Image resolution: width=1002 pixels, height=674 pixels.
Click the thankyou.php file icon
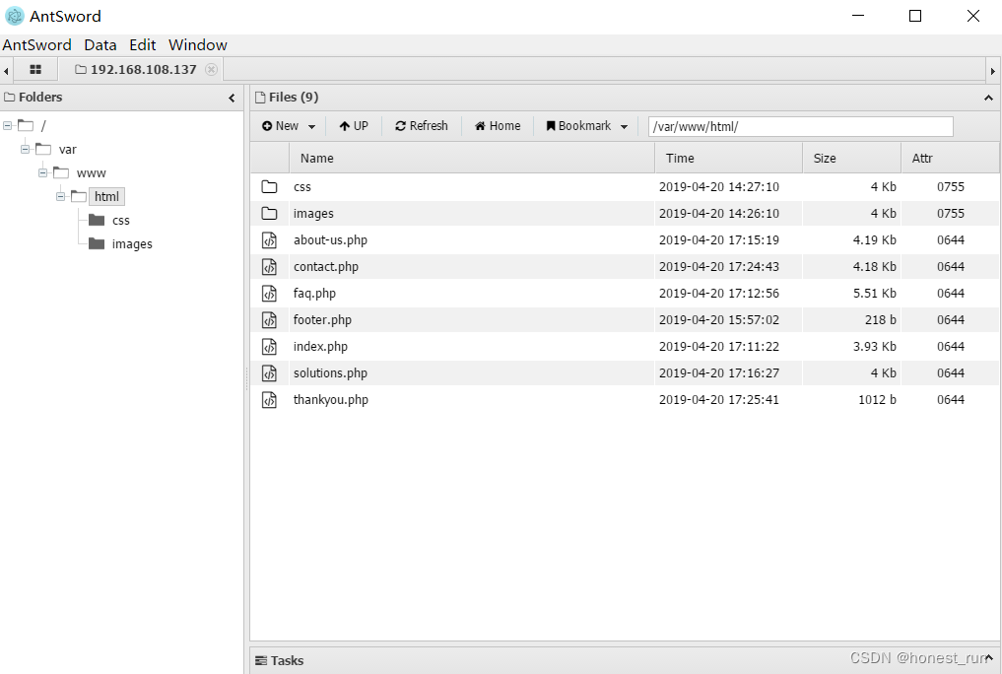(270, 400)
